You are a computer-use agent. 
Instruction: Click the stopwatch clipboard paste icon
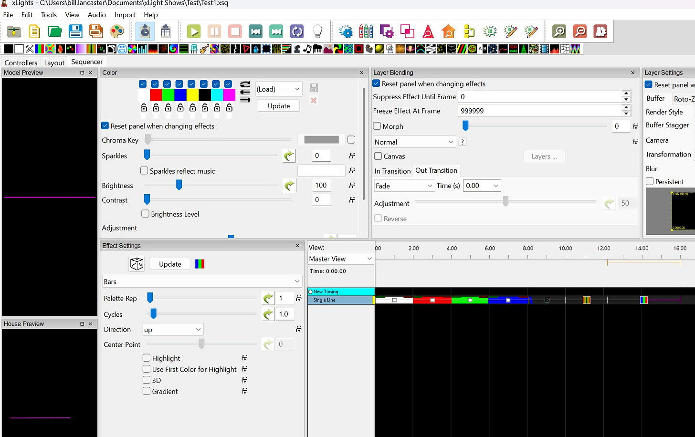[x=145, y=32]
